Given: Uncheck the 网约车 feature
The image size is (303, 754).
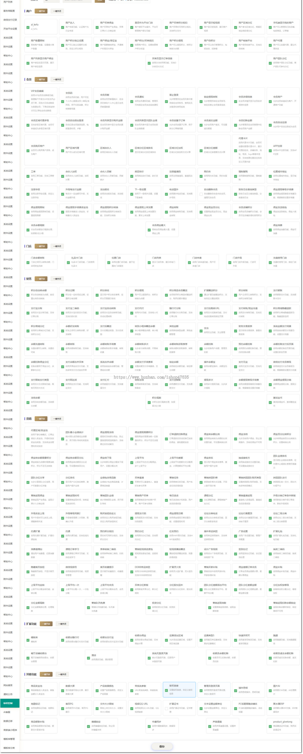Looking at the screenshot, I should [201, 176].
